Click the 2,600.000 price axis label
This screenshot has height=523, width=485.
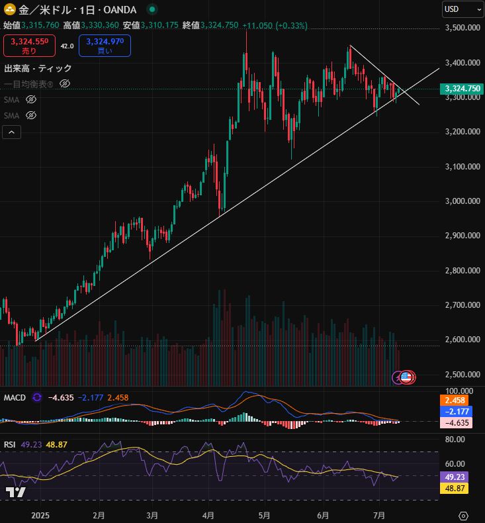463,339
